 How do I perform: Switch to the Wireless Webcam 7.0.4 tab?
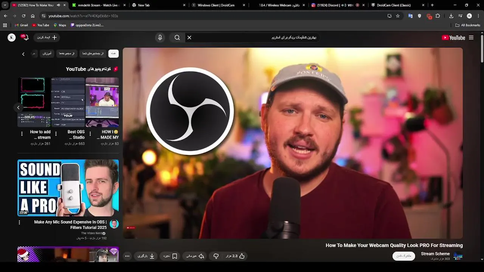click(278, 5)
